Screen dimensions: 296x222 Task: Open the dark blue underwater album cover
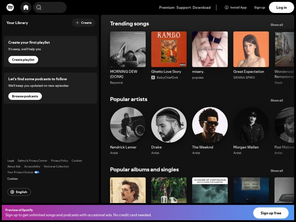click(251, 190)
